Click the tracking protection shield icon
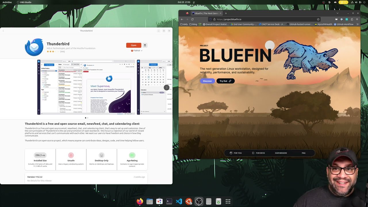Image resolution: width=368 pixels, height=207 pixels. coord(210,19)
